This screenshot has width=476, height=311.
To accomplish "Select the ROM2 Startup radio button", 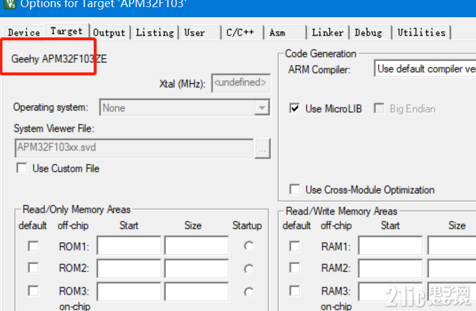I will pos(248,269).
